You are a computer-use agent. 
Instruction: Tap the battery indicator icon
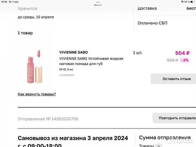click(x=193, y=2)
